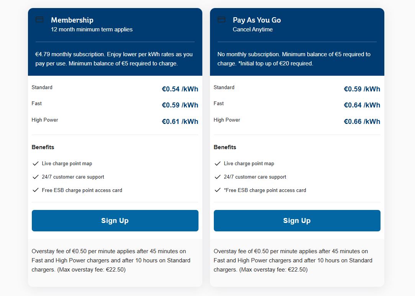This screenshot has height=296, width=415.
Task: Click checkmark beside Free ESB access card (Membership)
Action: (35, 190)
